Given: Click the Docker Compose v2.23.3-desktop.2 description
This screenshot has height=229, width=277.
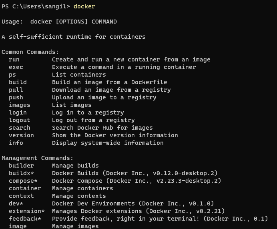Looking at the screenshot, I should [x=136, y=181].
